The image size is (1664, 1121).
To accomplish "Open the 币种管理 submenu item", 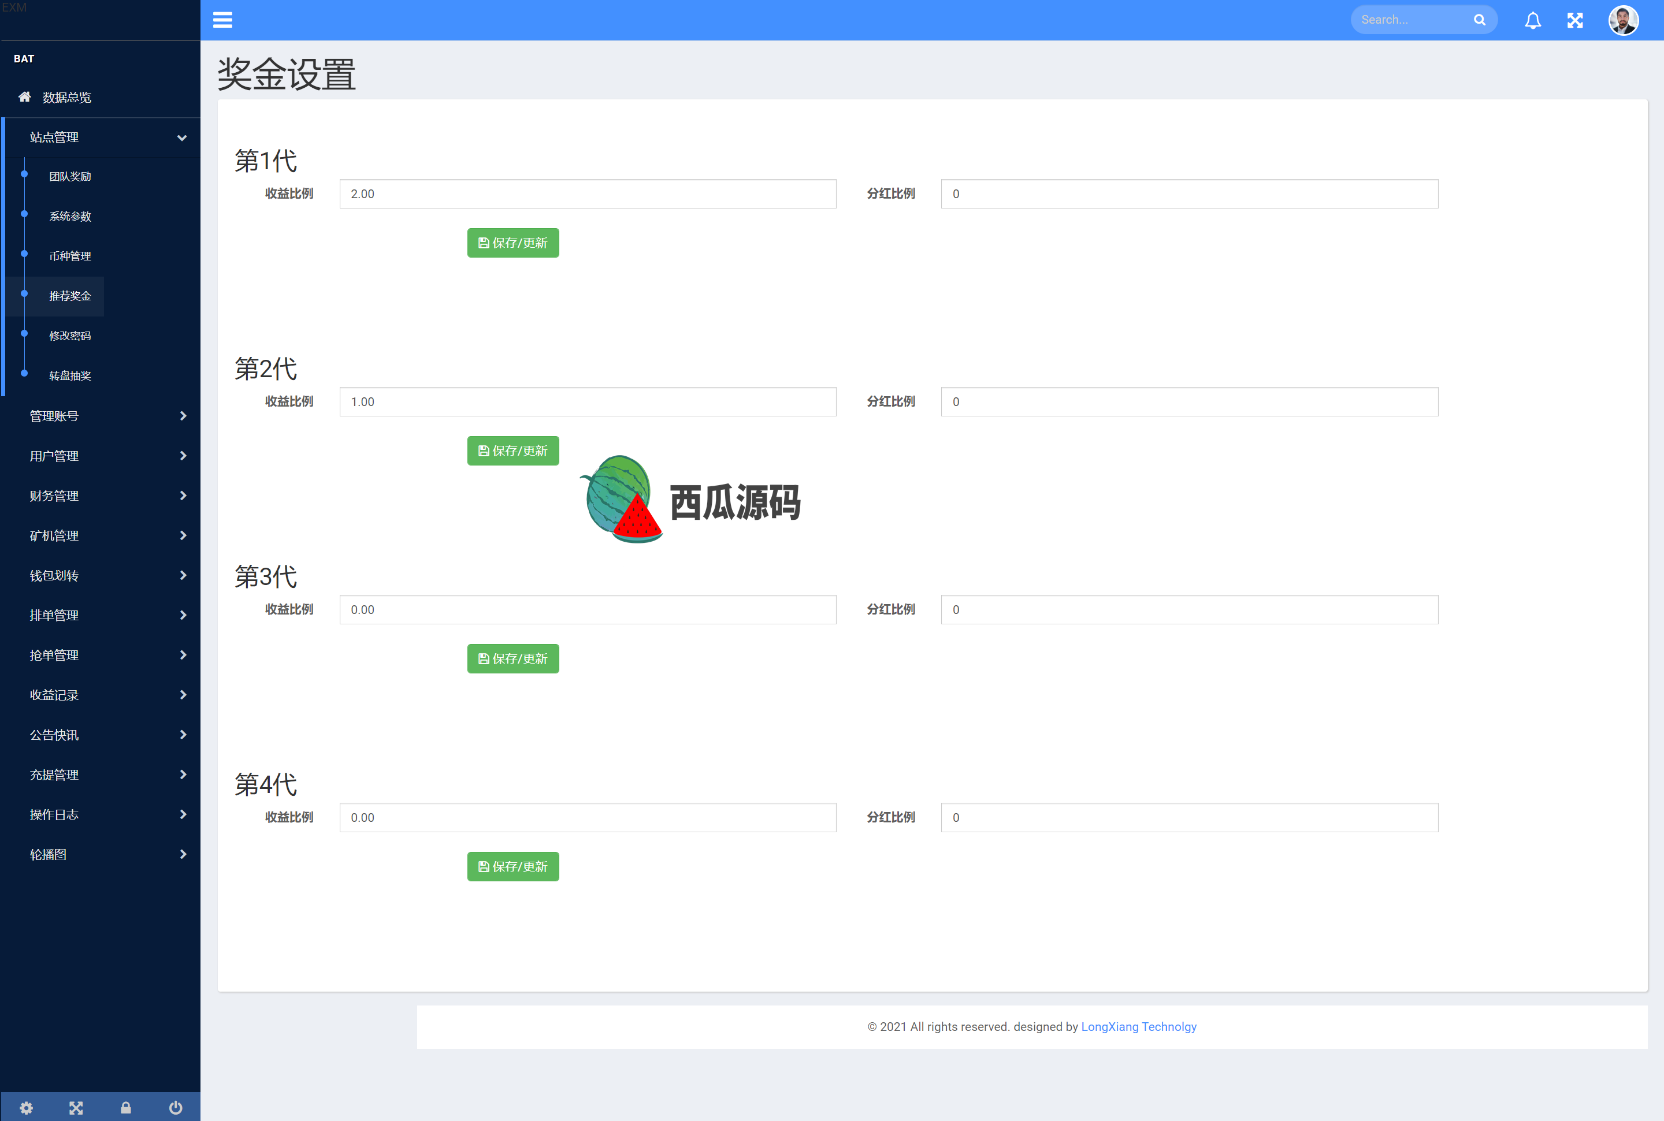I will click(70, 256).
